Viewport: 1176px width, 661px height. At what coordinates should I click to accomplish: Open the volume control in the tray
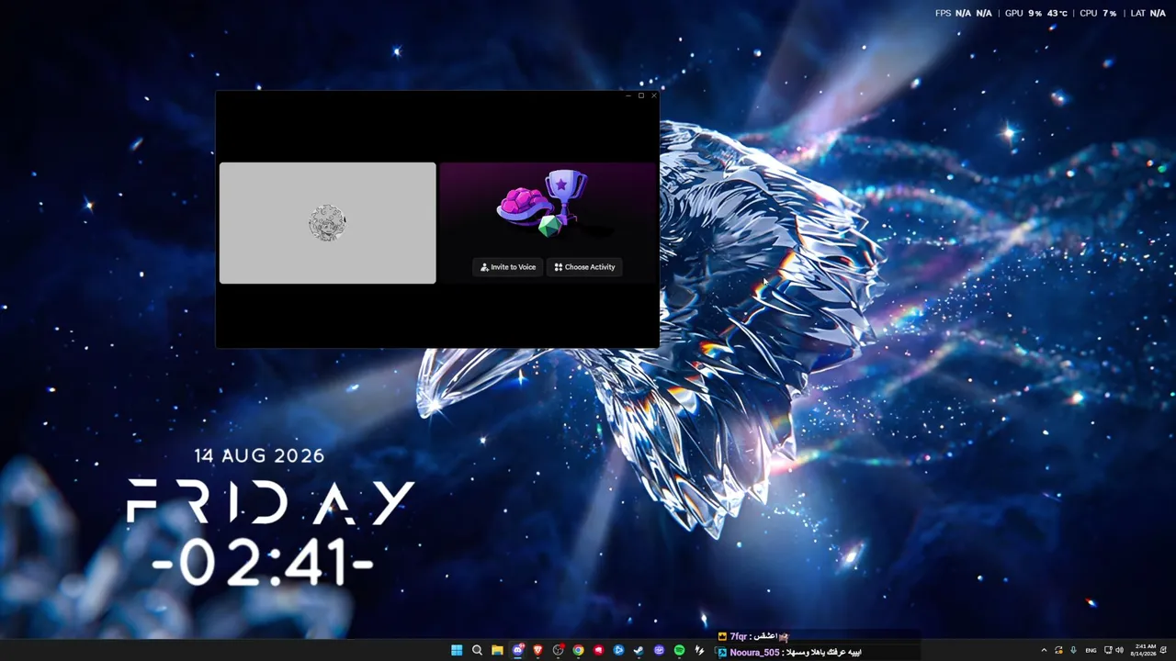click(1119, 650)
